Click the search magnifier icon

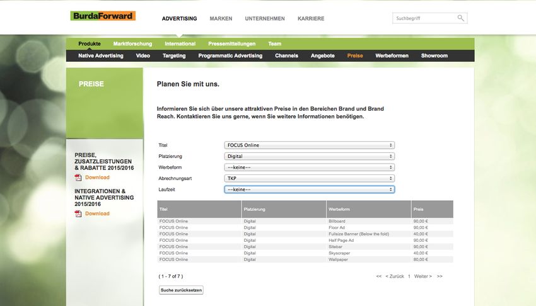pos(461,18)
